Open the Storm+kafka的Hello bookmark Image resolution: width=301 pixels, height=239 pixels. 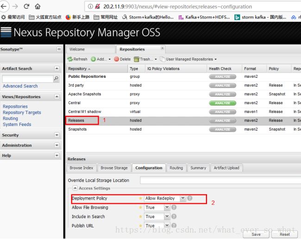148,17
